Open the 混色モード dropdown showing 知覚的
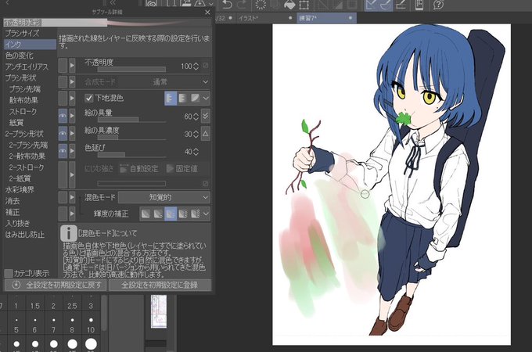 point(164,197)
